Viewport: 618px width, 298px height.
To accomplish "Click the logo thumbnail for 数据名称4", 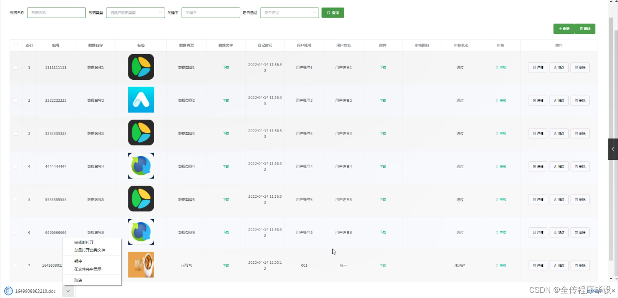I will click(x=141, y=166).
